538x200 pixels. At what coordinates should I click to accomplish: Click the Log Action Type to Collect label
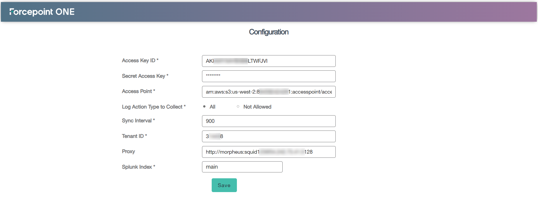click(x=154, y=107)
